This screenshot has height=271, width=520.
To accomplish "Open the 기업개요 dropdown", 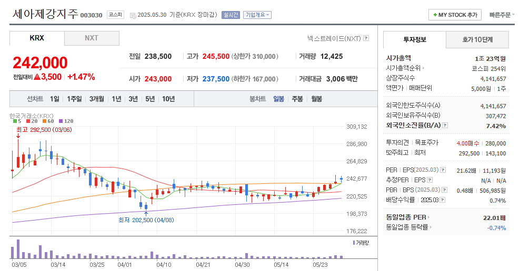I will click(257, 15).
